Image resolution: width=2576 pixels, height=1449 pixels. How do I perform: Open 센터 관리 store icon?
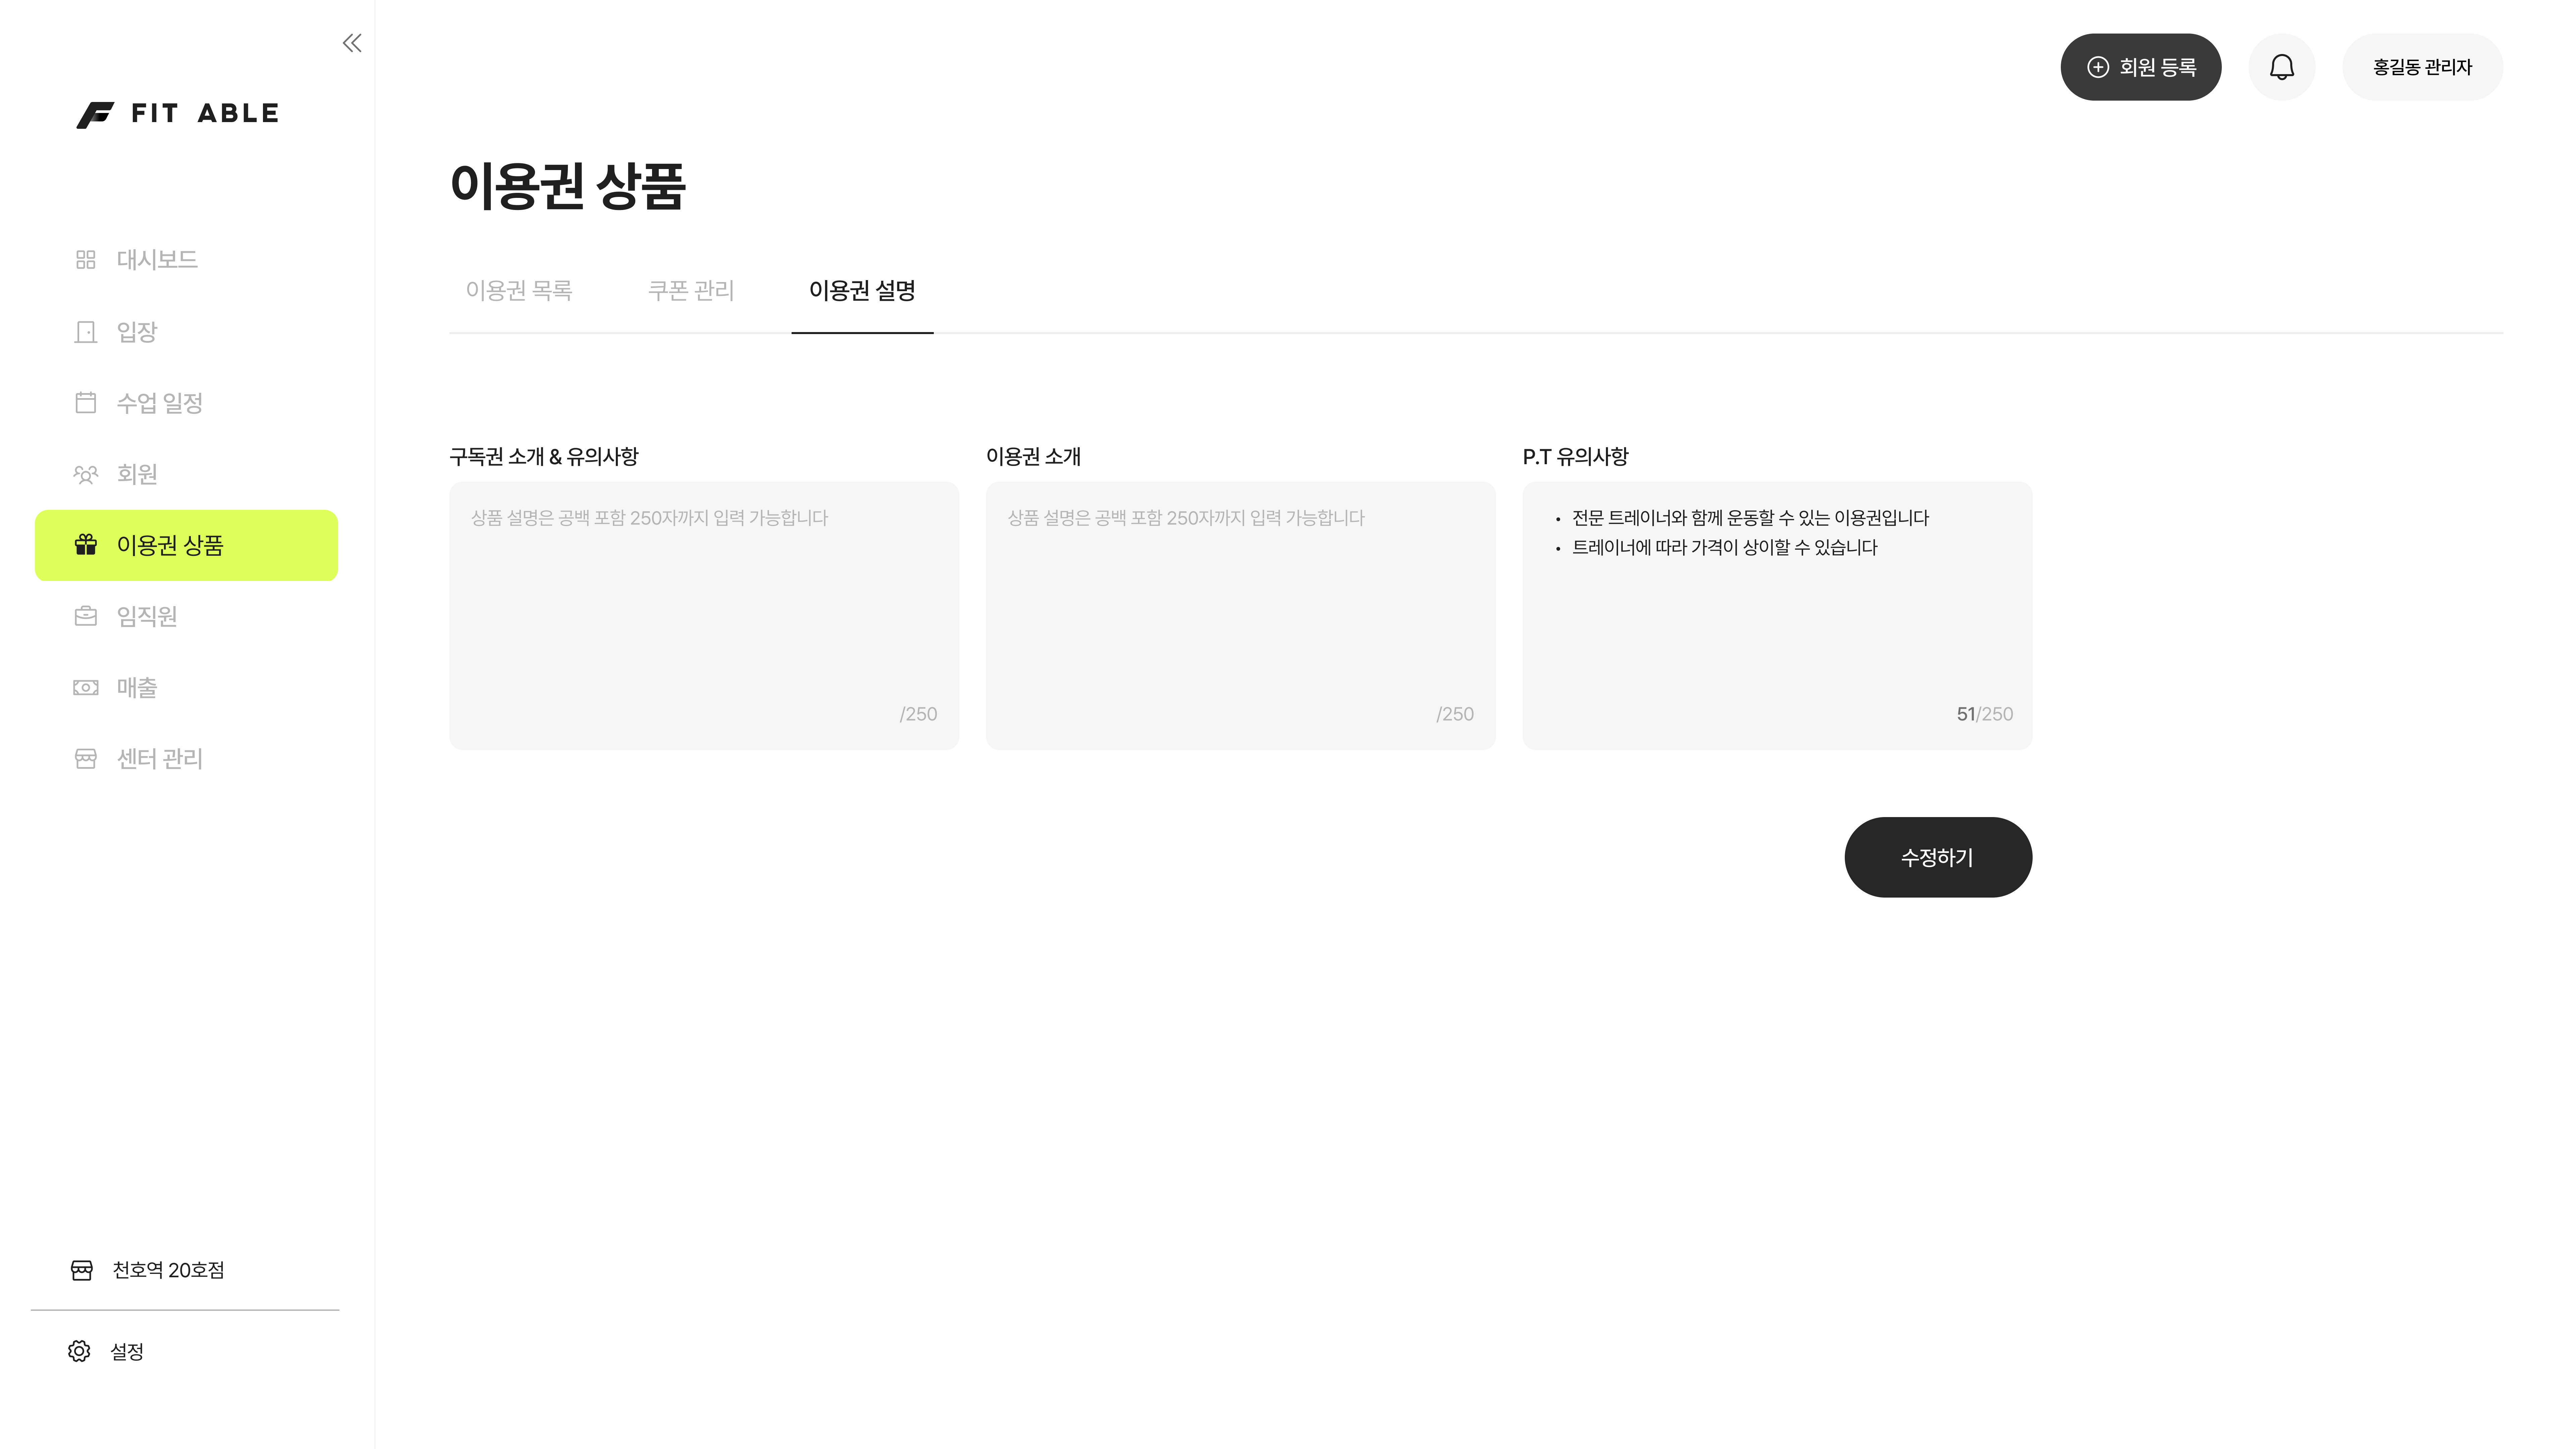(x=86, y=759)
